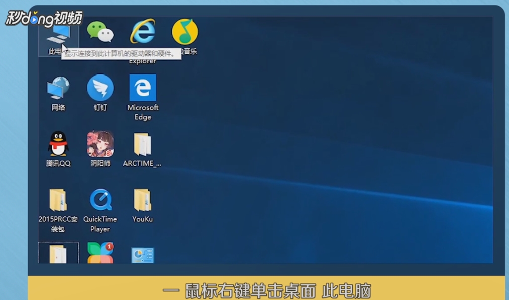This screenshot has height=300, width=509.
Task: Click the 阴阳师 label text
Action: point(100,163)
